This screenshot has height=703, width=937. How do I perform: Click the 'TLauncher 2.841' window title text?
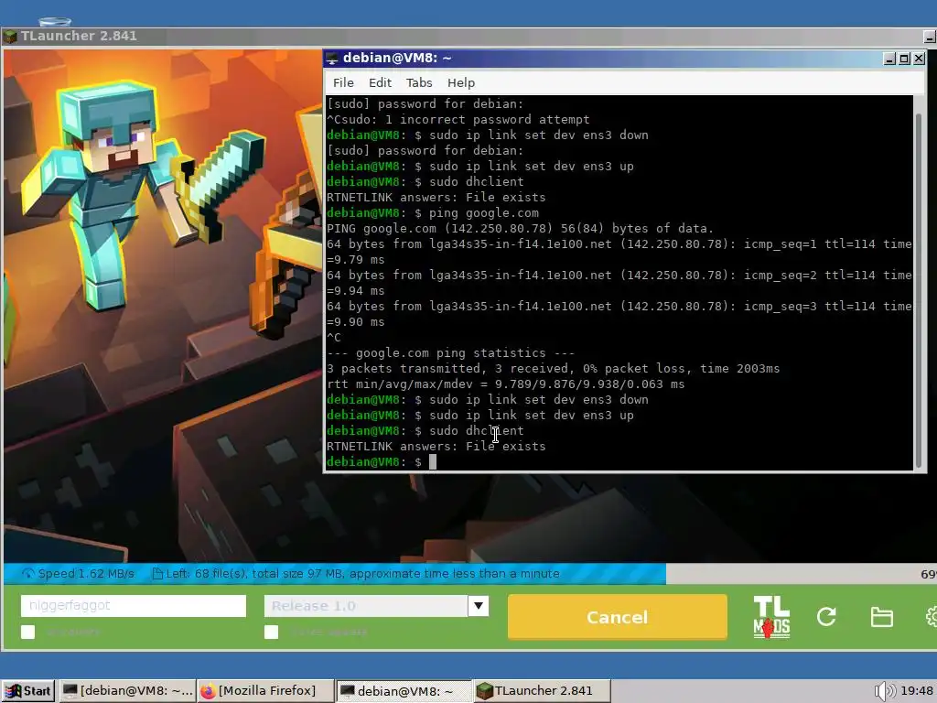[x=79, y=36]
